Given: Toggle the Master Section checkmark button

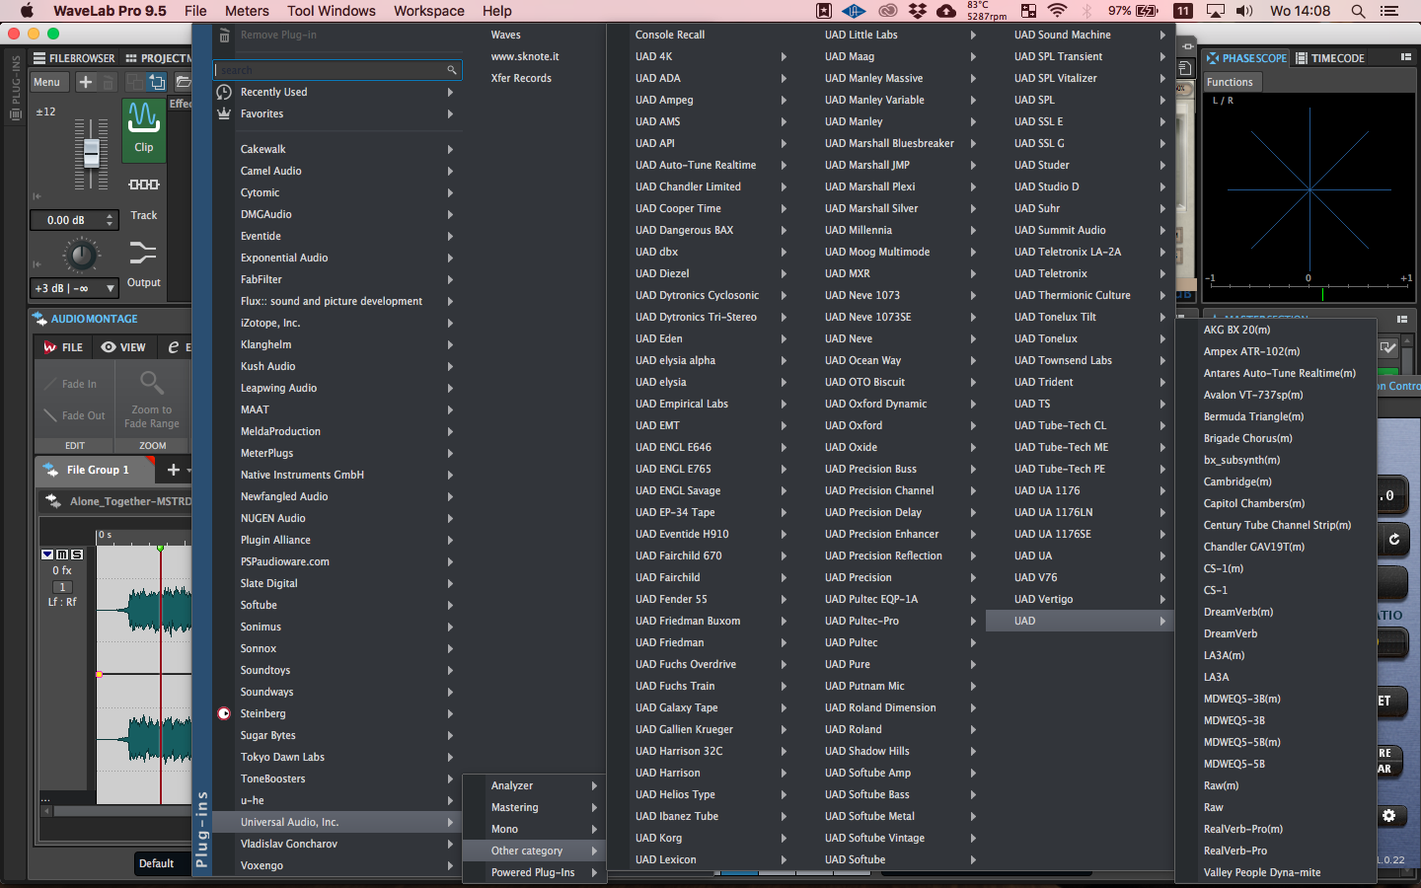Looking at the screenshot, I should [1388, 347].
